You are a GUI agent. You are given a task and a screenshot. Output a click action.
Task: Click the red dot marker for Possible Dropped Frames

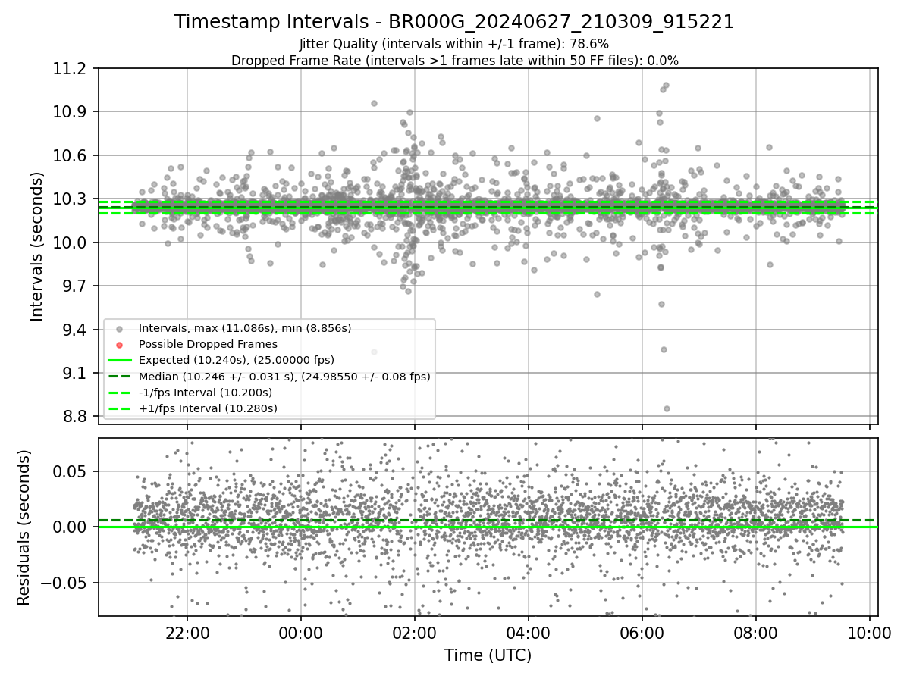(x=120, y=345)
